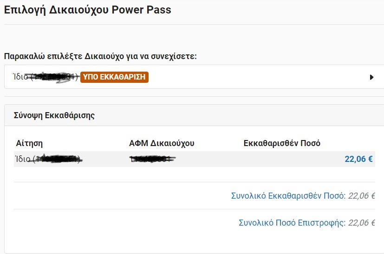Click the scribbled-out ID beside the orange badge
The width and height of the screenshot is (384, 254).
click(x=55, y=77)
